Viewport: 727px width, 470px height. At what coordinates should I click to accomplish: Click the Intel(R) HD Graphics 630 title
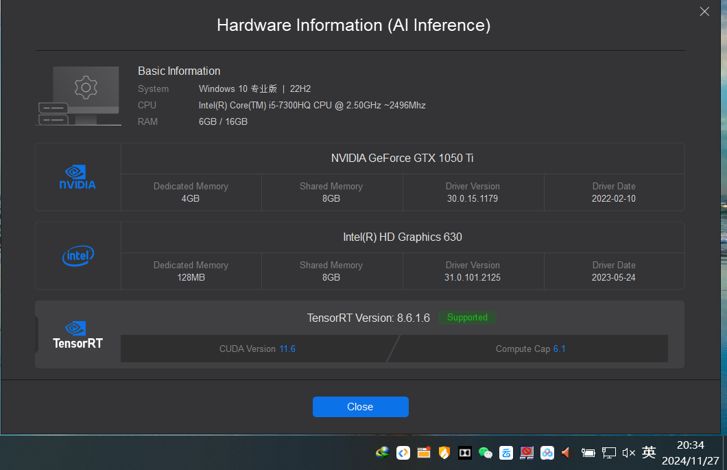coord(403,237)
